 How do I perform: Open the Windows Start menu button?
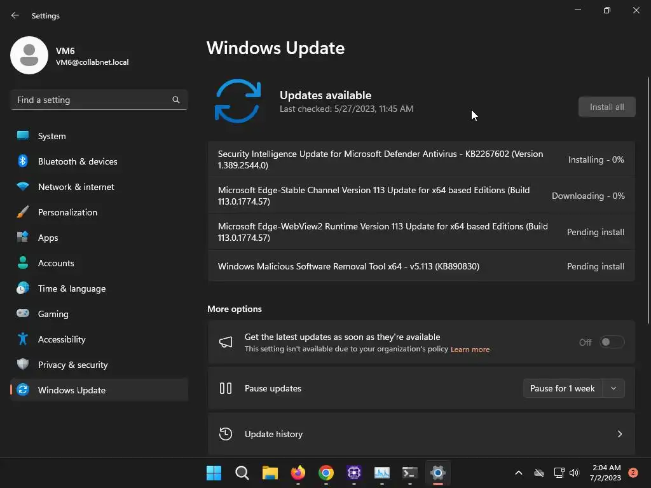click(x=214, y=473)
